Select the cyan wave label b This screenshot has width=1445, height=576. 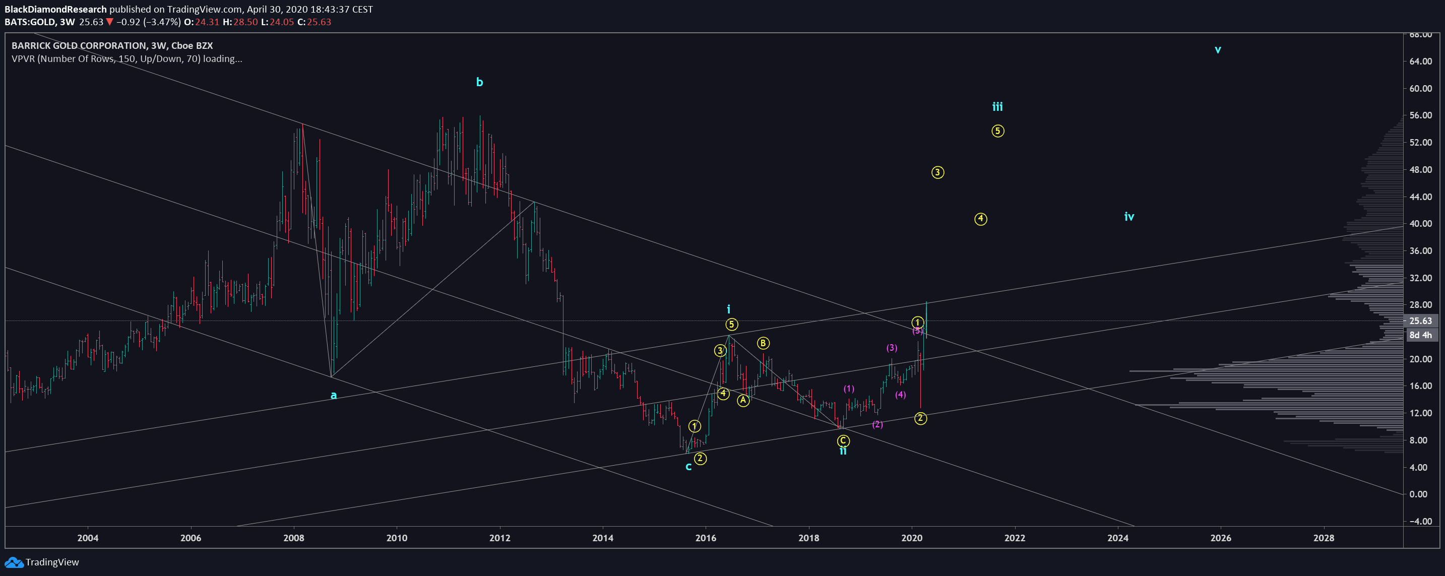(x=480, y=82)
